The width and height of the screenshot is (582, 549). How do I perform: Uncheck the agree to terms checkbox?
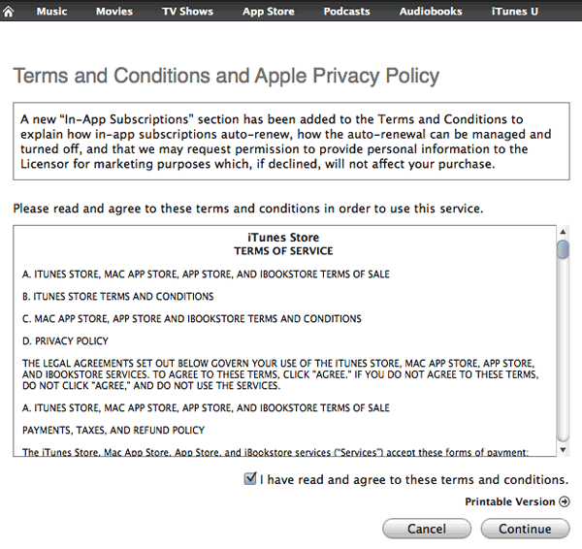(x=251, y=479)
